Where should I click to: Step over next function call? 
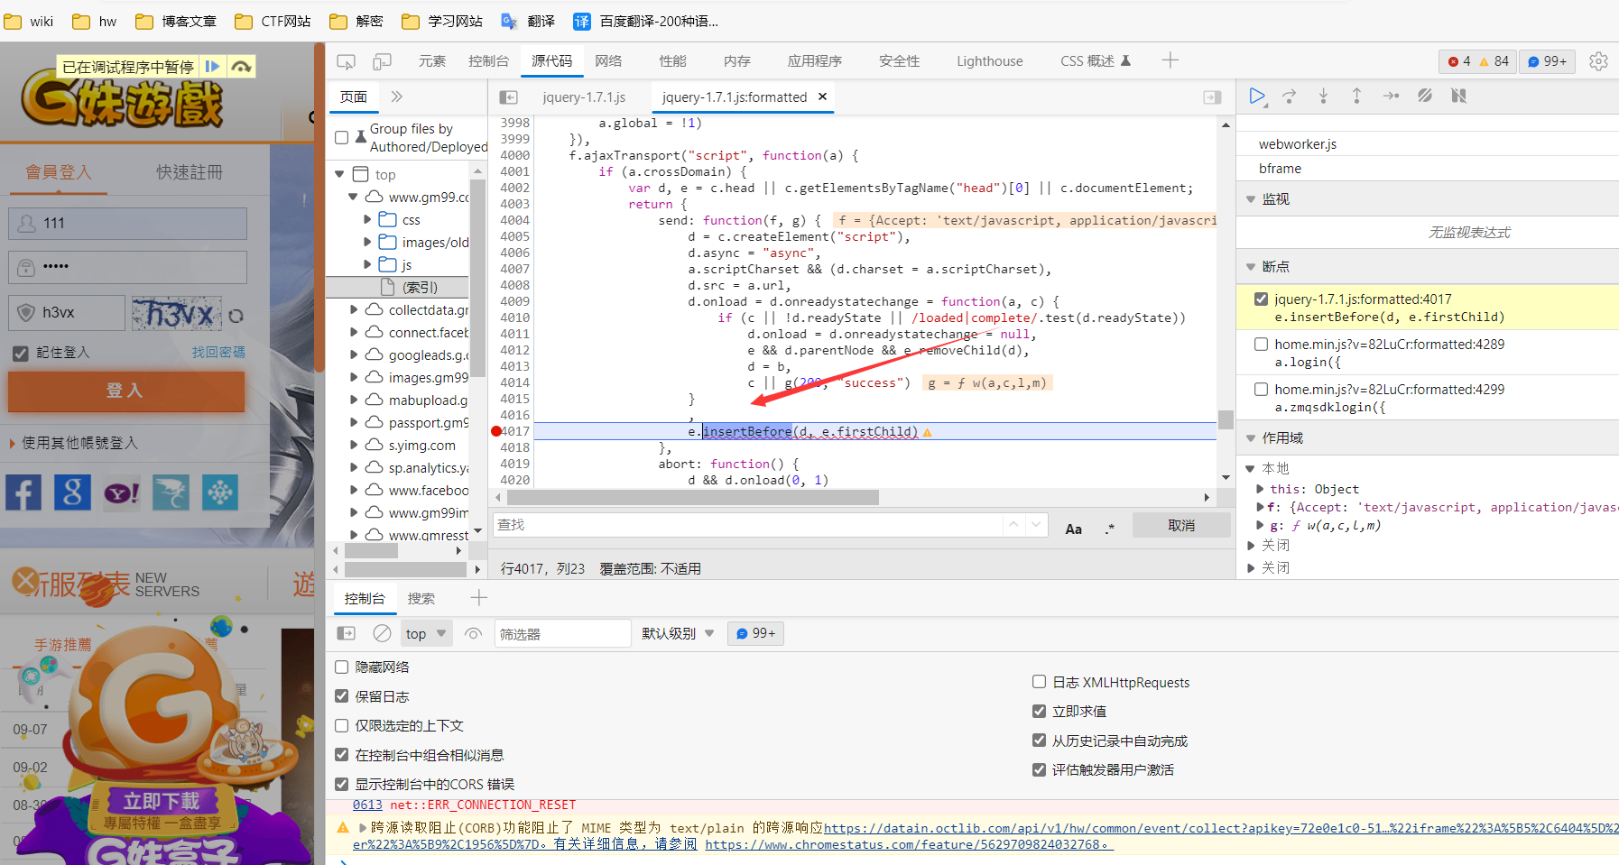pos(1290,96)
